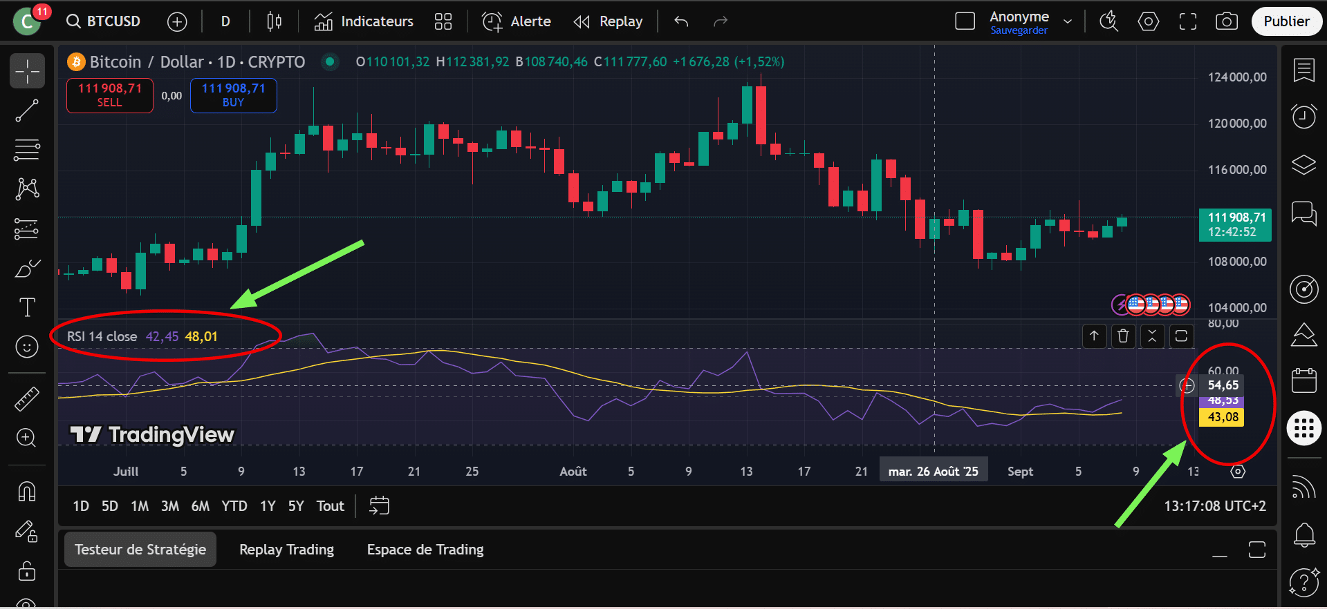Image resolution: width=1327 pixels, height=609 pixels.
Task: Open the D timeframe interval dropdown
Action: [x=225, y=21]
